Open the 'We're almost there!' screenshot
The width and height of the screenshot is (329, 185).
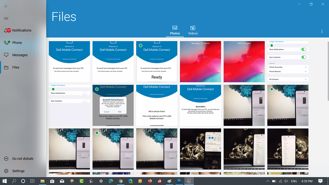157,105
